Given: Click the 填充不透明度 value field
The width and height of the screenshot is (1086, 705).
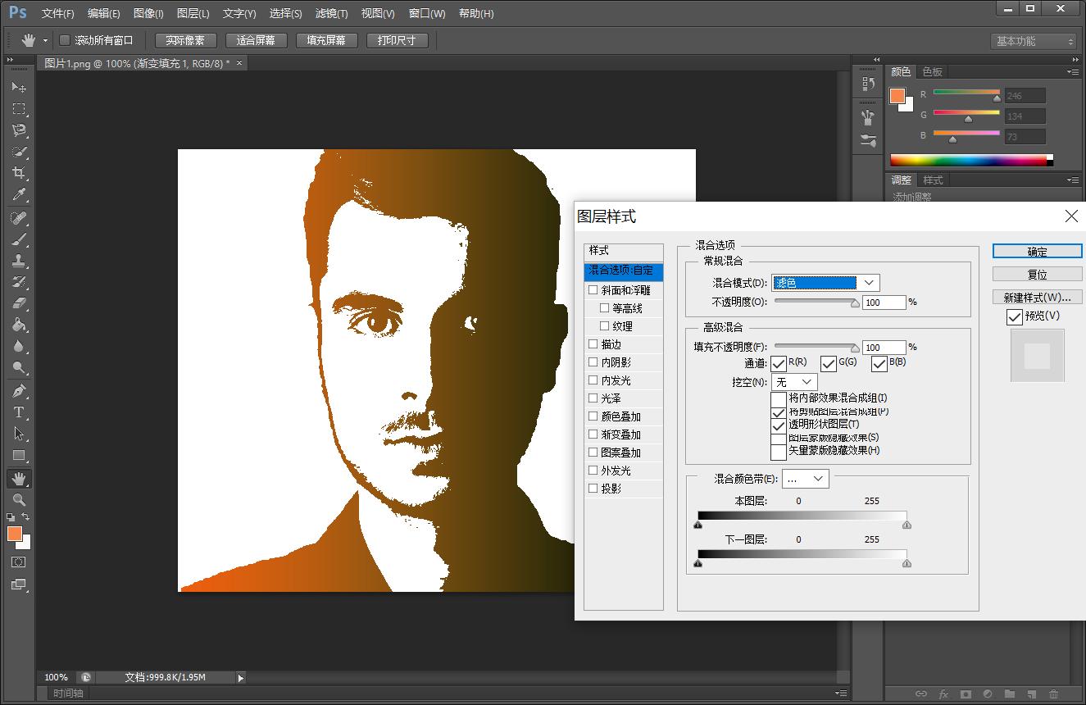Looking at the screenshot, I should click(884, 348).
